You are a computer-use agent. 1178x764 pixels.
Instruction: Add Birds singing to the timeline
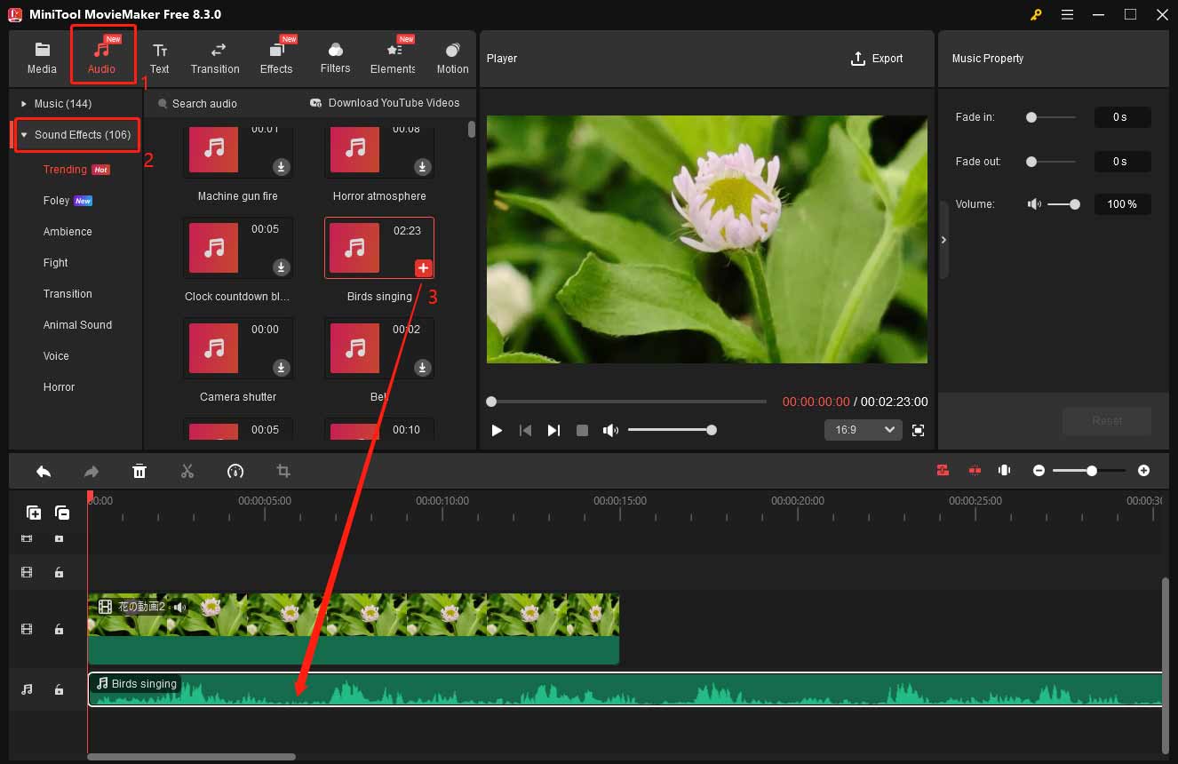tap(423, 267)
